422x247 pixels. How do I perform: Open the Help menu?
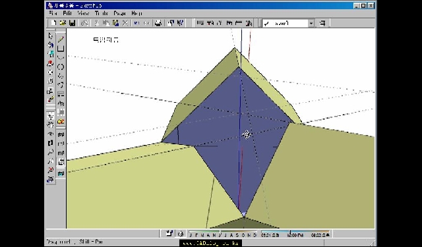[136, 13]
